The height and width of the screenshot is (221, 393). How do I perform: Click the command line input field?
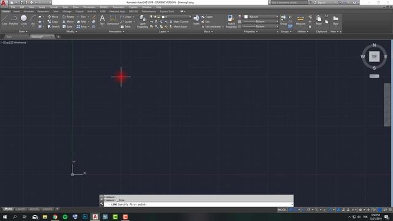click(x=198, y=204)
